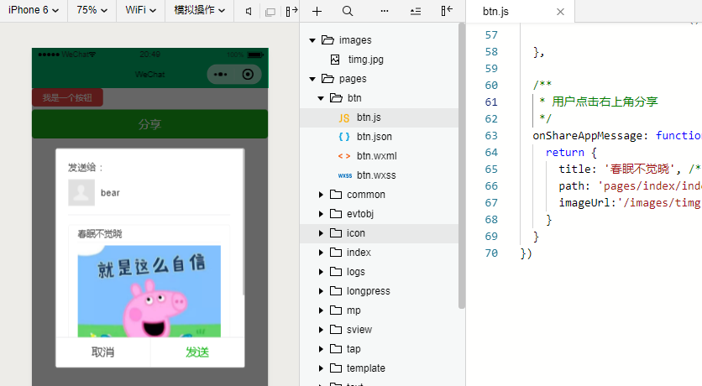This screenshot has height=386, width=702.
Task: Click the path code line 66
Action: pos(630,186)
